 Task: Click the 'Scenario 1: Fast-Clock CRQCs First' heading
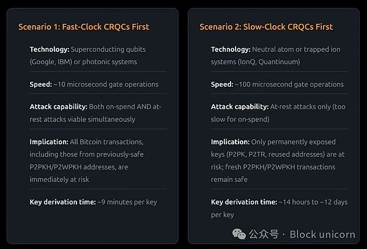84,27
